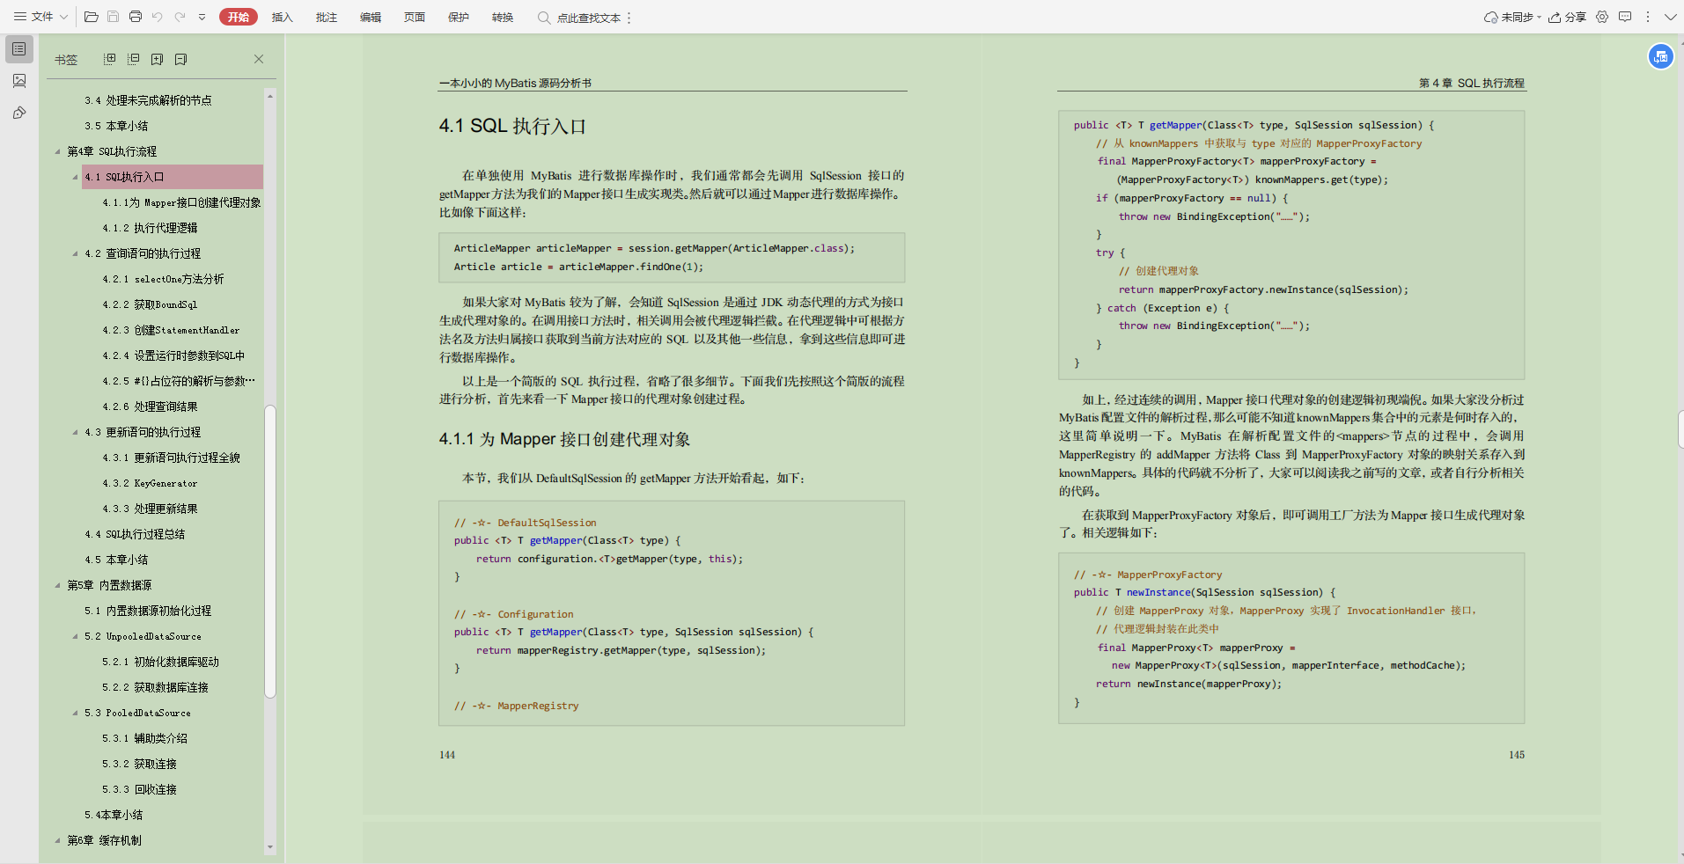This screenshot has width=1684, height=864.
Task: Go to bookmark 4.3.1 更新语句执行过程全貌
Action: [171, 458]
